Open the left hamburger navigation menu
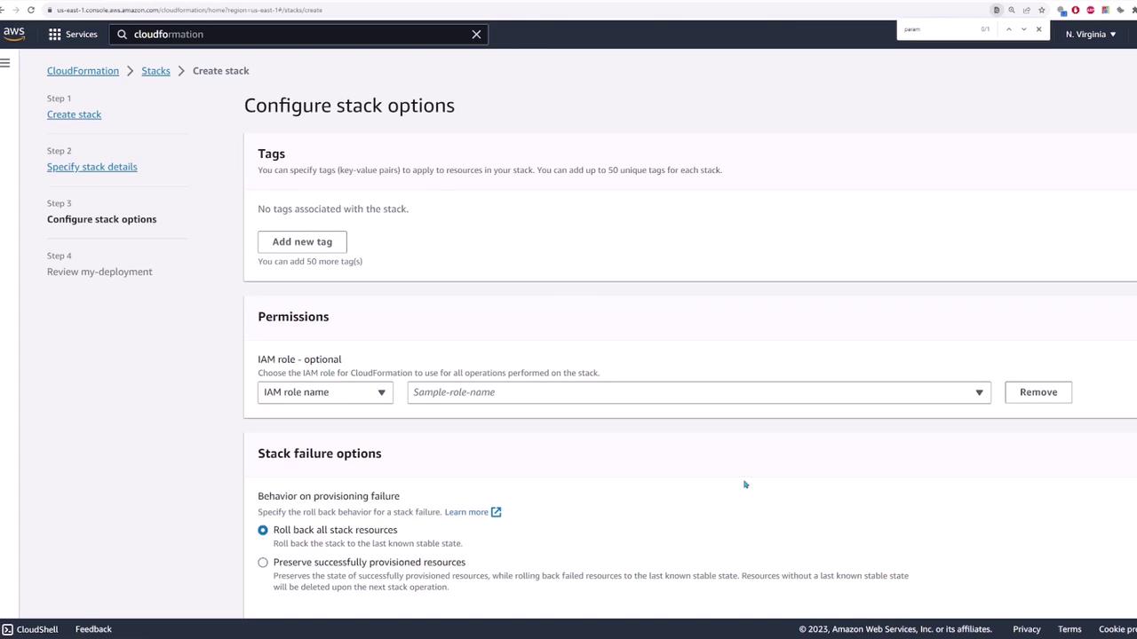 5,62
